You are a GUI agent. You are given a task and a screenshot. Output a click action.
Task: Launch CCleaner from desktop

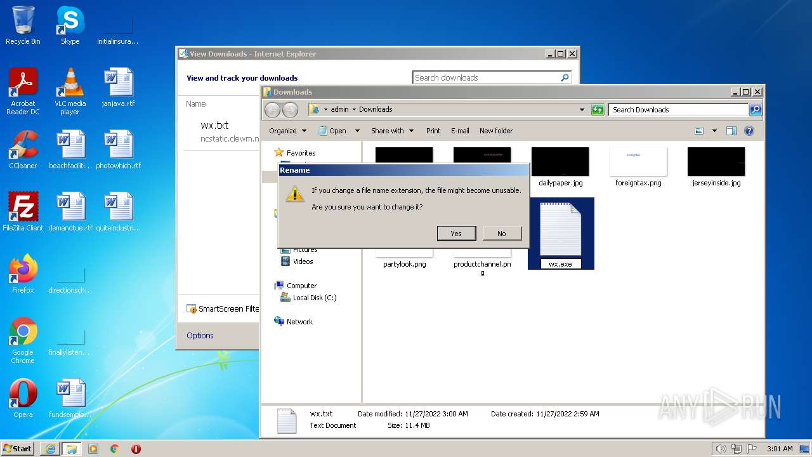click(23, 150)
